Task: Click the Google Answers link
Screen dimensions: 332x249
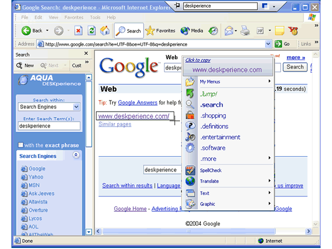Action: (137, 103)
